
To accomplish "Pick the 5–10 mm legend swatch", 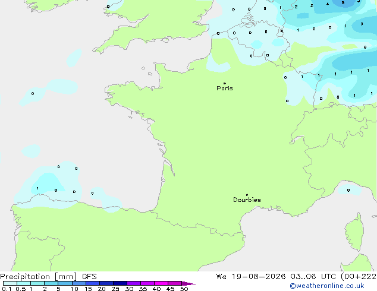I will click(x=65, y=283).
